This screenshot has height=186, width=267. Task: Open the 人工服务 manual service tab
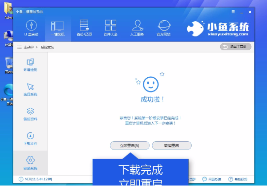137,28
